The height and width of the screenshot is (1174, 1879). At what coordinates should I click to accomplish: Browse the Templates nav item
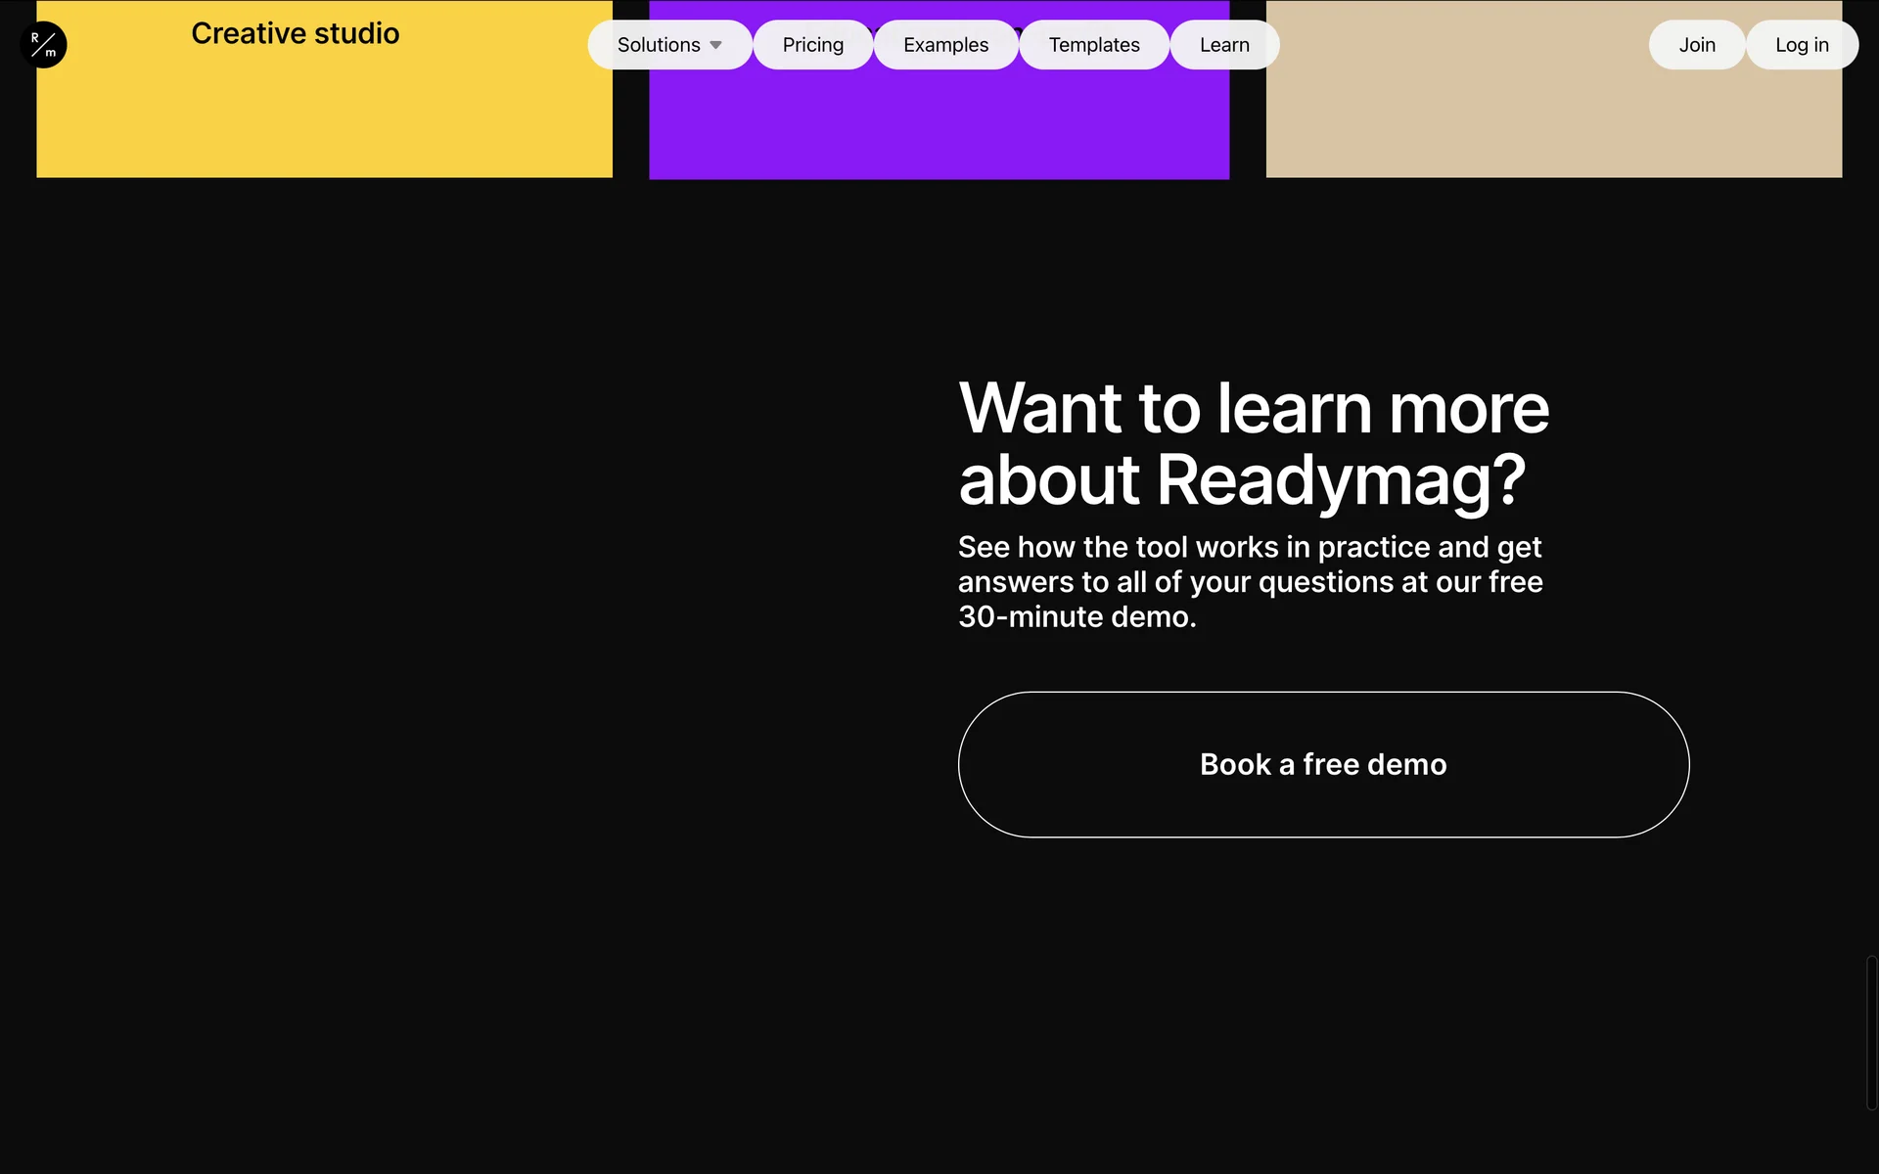[1093, 45]
